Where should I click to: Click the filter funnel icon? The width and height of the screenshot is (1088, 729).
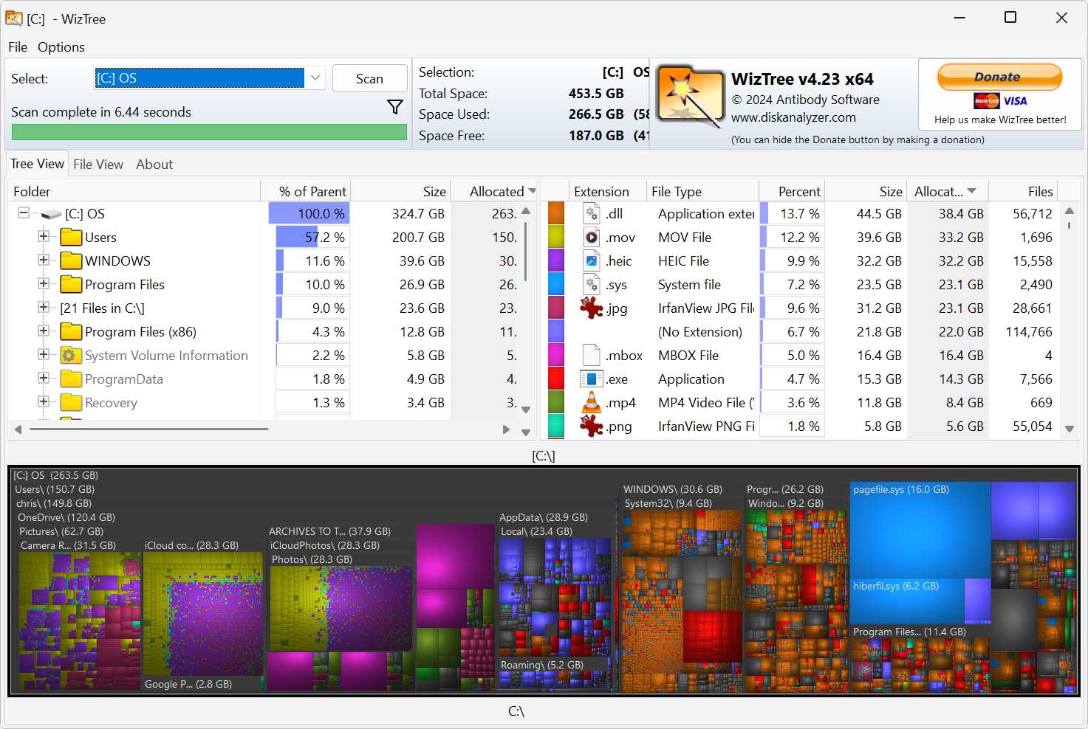395,107
